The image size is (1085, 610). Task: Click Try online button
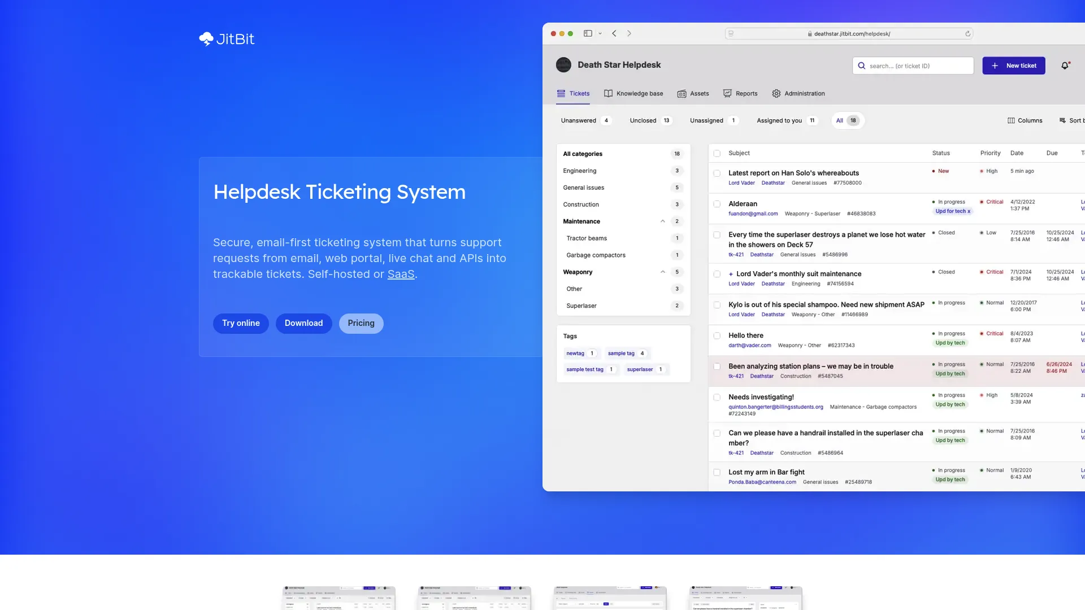[x=241, y=323]
